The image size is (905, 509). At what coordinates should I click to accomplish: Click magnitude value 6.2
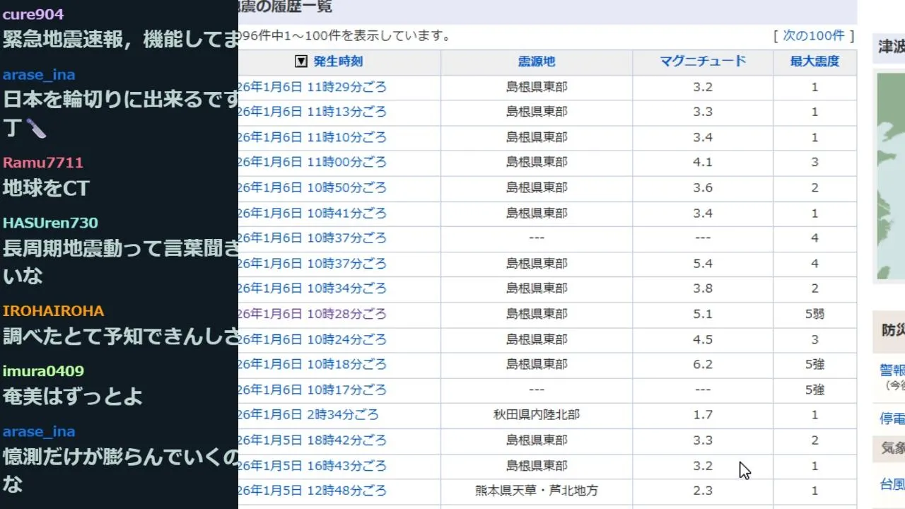(703, 365)
